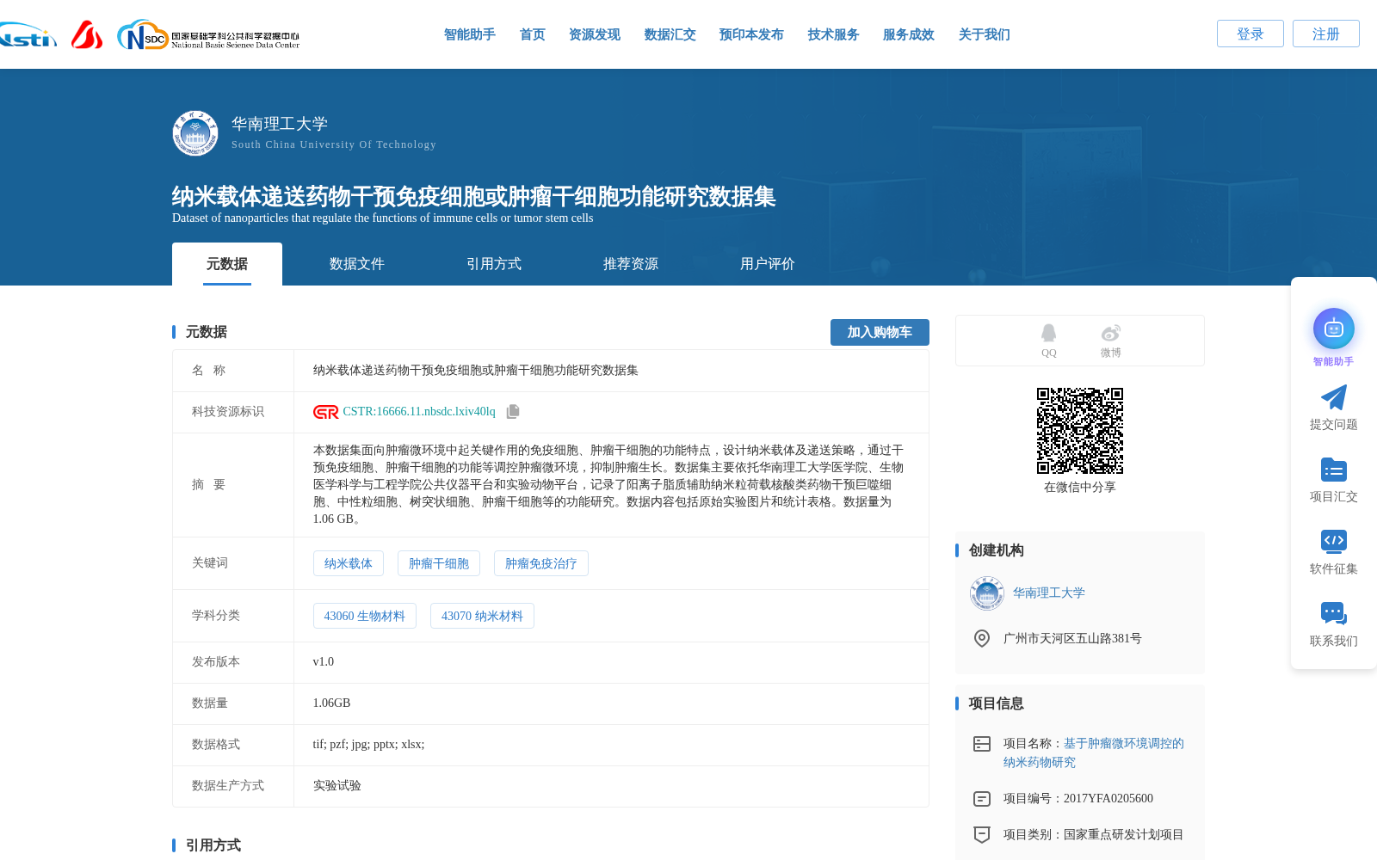Open 预印本发布 navigation item
This screenshot has width=1377, height=860.
click(x=751, y=34)
